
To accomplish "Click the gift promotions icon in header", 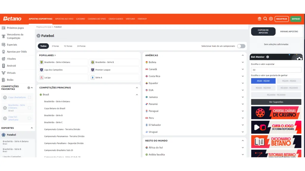I will [259, 19].
